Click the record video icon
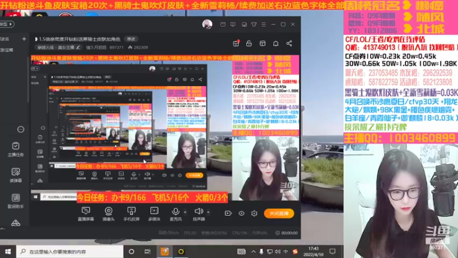This screenshot has width=458, height=258. 228,213
